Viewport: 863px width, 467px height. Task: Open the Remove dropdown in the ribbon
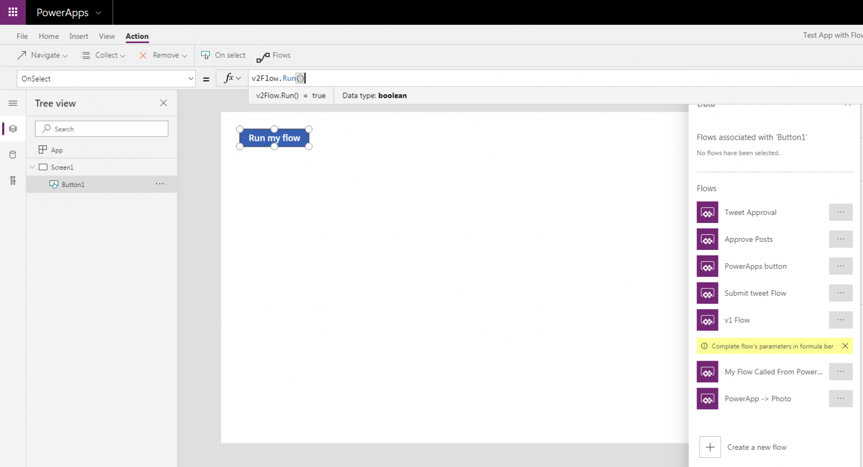(163, 55)
